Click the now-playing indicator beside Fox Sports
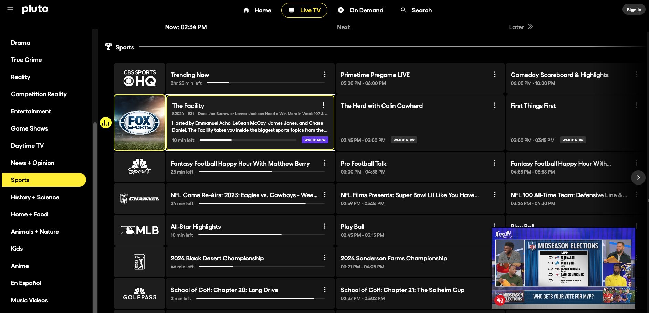The image size is (649, 313). (x=106, y=122)
